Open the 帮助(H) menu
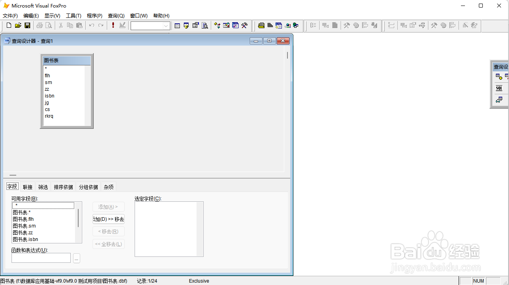 [161, 16]
